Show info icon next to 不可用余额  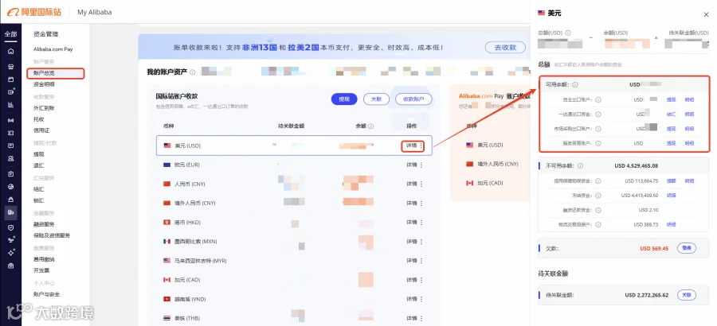point(580,165)
